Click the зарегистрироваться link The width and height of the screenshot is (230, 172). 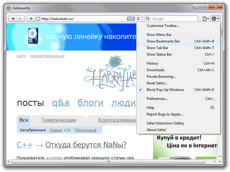tap(47, 56)
